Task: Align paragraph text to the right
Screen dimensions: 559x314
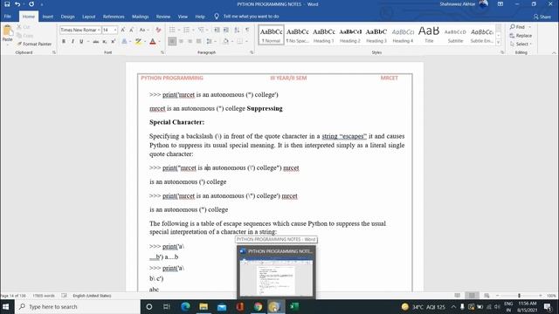Action: [x=190, y=42]
